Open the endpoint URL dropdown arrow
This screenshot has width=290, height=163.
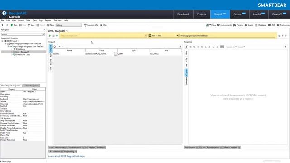(146, 36)
